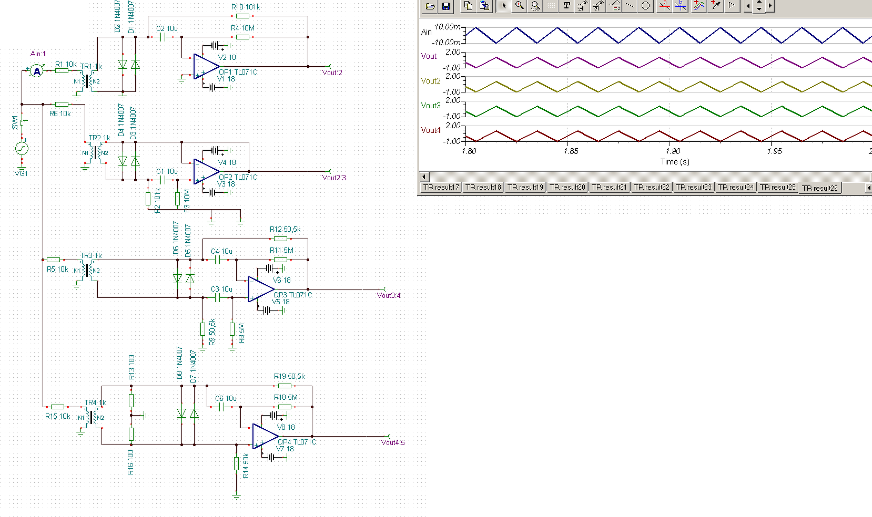Choose the draw circle tool
The height and width of the screenshot is (517, 872).
click(x=646, y=6)
